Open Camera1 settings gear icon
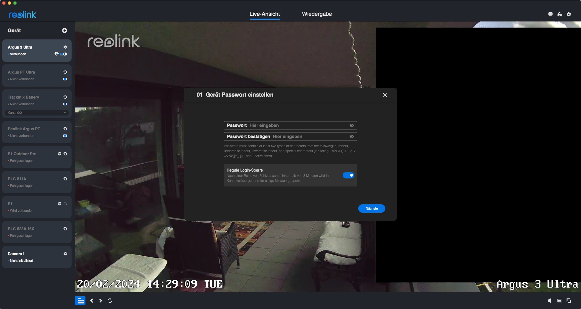This screenshot has height=309, width=581. 65,254
